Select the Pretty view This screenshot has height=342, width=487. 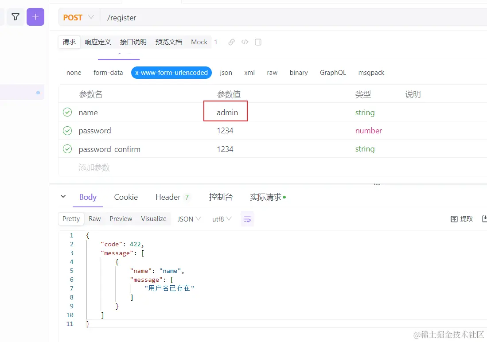click(71, 219)
